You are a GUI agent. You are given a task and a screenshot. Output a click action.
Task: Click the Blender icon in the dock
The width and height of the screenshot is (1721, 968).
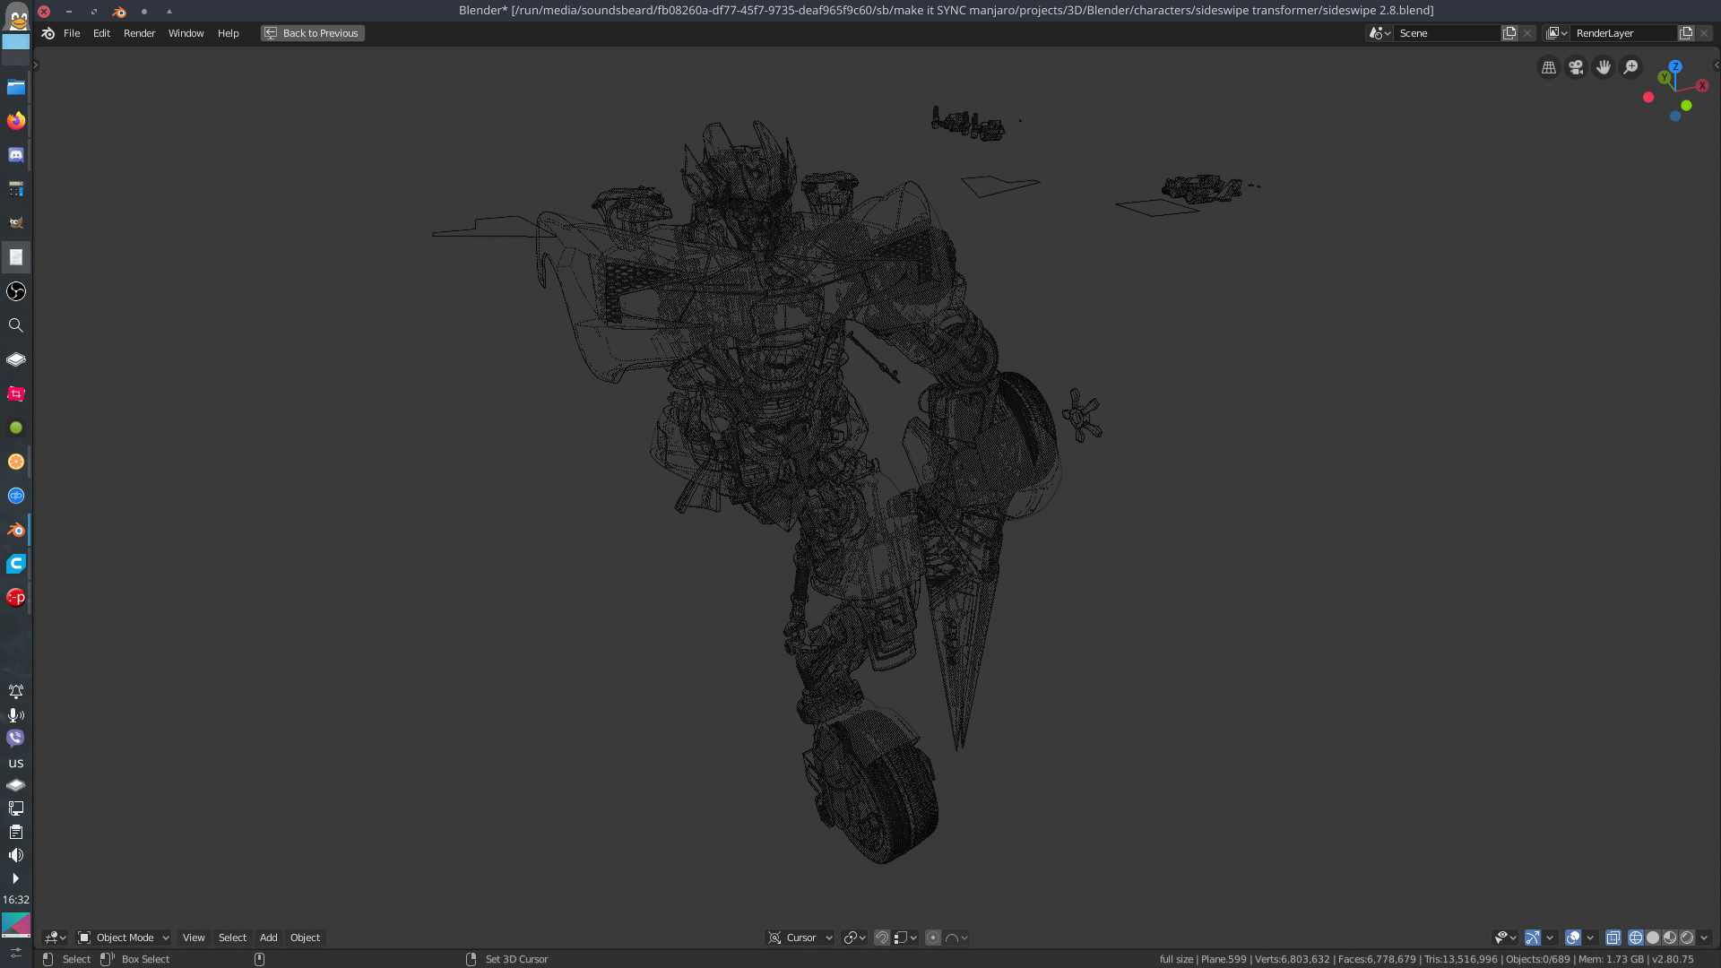point(16,530)
